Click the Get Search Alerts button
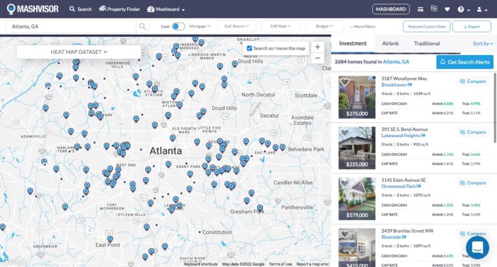497x267 pixels. click(x=464, y=62)
